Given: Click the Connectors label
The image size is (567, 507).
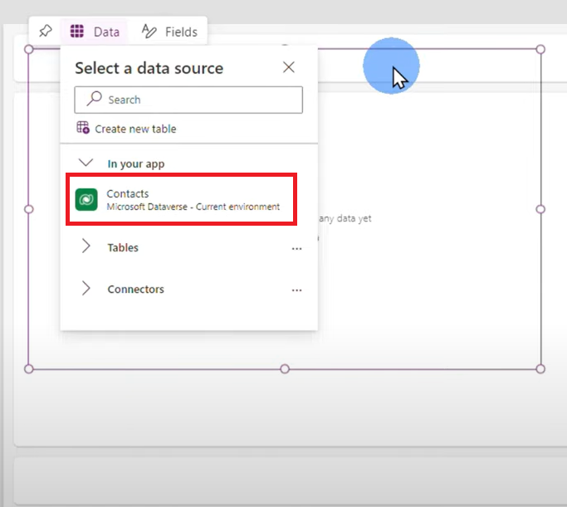Looking at the screenshot, I should click(x=135, y=289).
